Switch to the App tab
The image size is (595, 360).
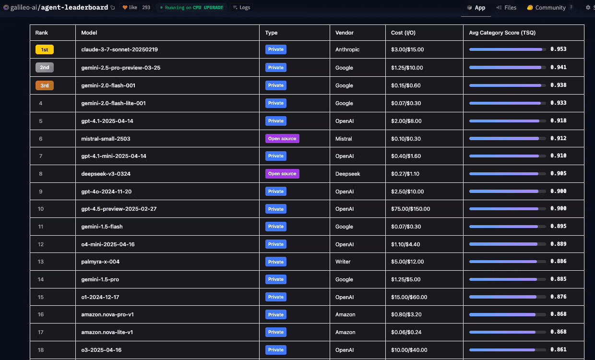476,8
